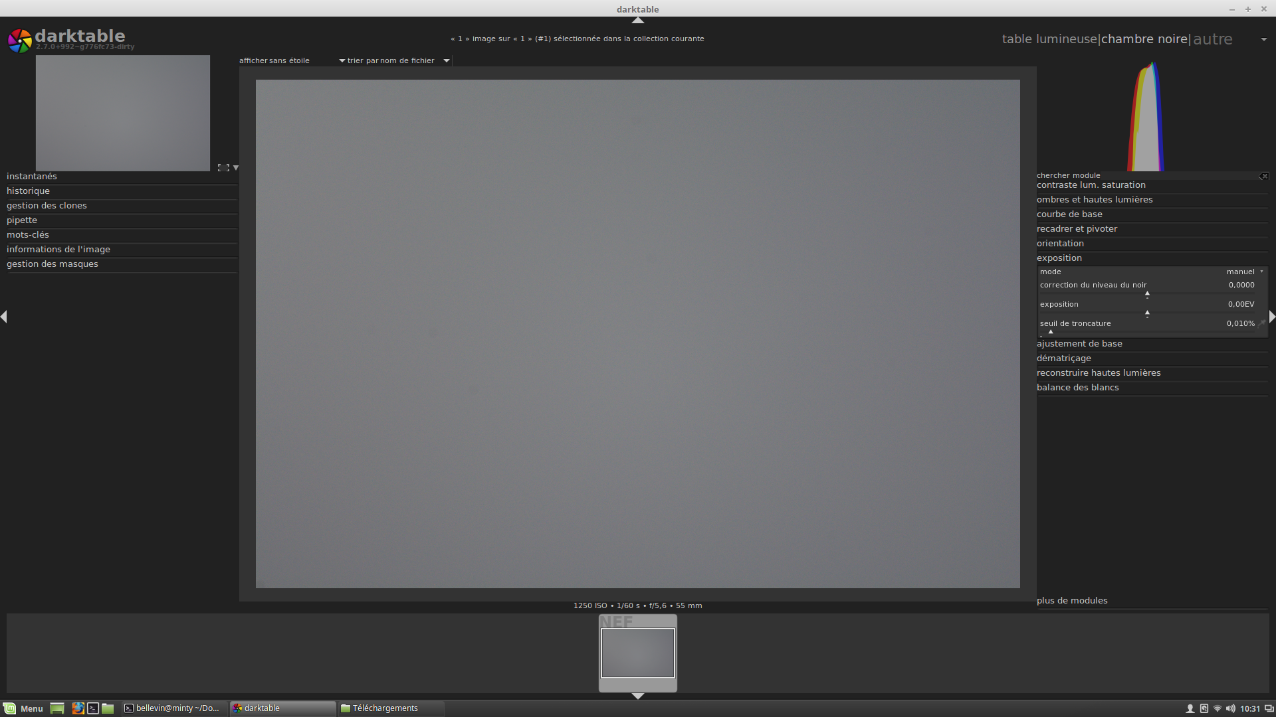Expand reconstruire hautes lumières module
Viewport: 1276px width, 717px height.
coord(1152,373)
